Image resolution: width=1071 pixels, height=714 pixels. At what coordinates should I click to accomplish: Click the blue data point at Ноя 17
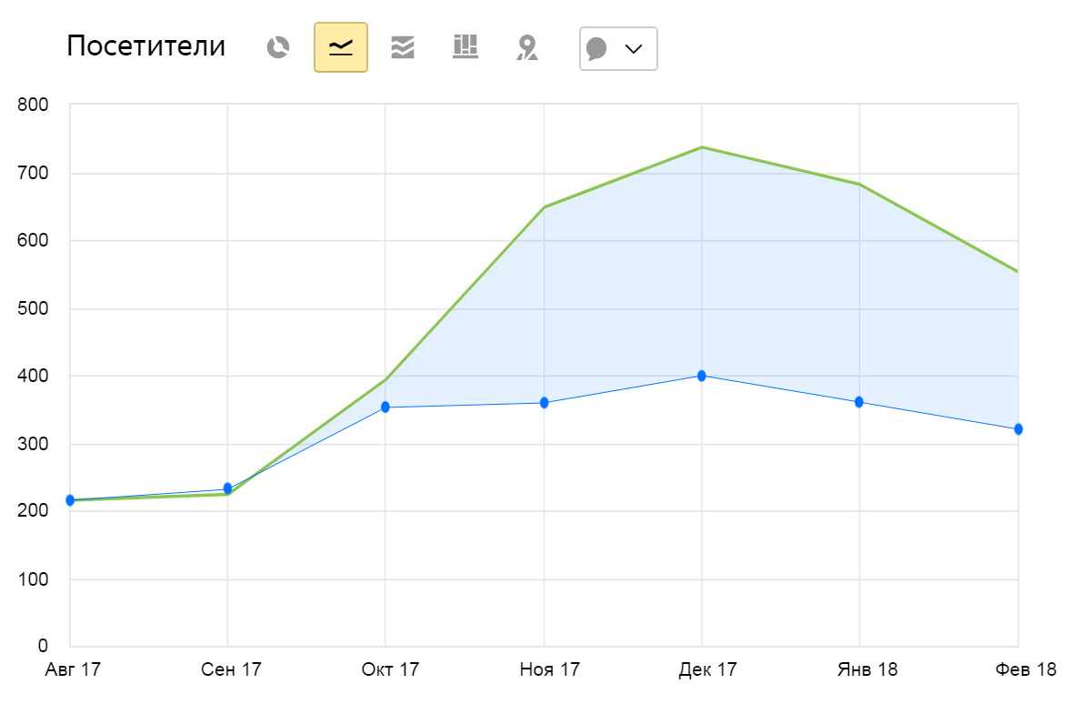pos(544,402)
